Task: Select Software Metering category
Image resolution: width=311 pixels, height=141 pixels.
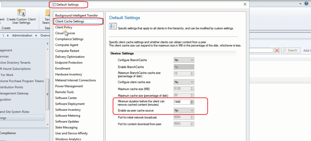Action: [x=67, y=116]
